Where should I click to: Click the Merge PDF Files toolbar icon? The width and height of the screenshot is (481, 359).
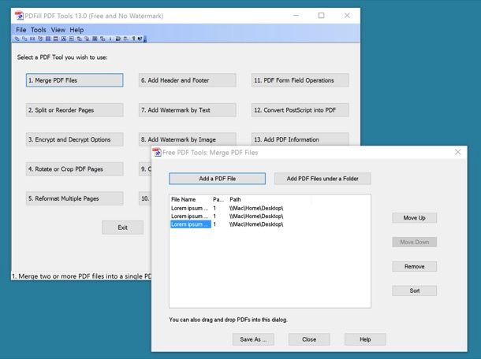pos(17,39)
